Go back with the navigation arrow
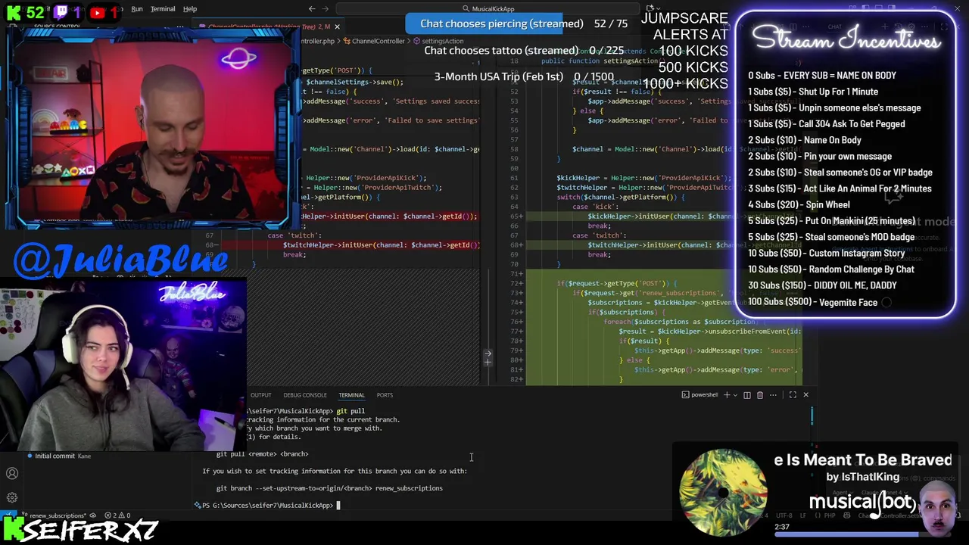This screenshot has height=545, width=969. point(312,9)
